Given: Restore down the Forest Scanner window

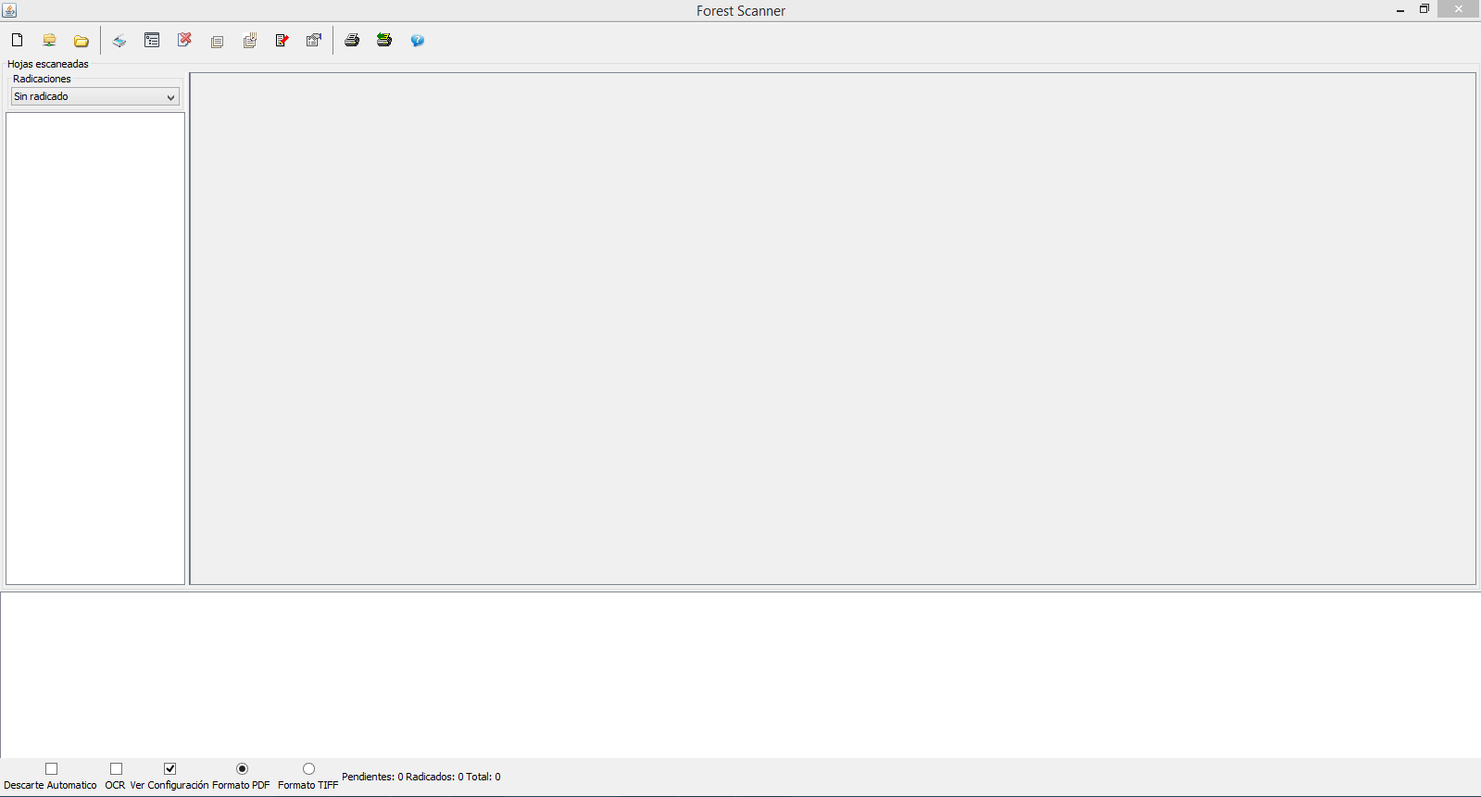Looking at the screenshot, I should click(1425, 9).
